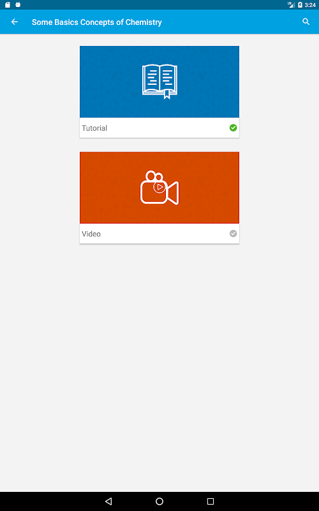Click the video camera icon
The width and height of the screenshot is (319, 511).
click(159, 188)
